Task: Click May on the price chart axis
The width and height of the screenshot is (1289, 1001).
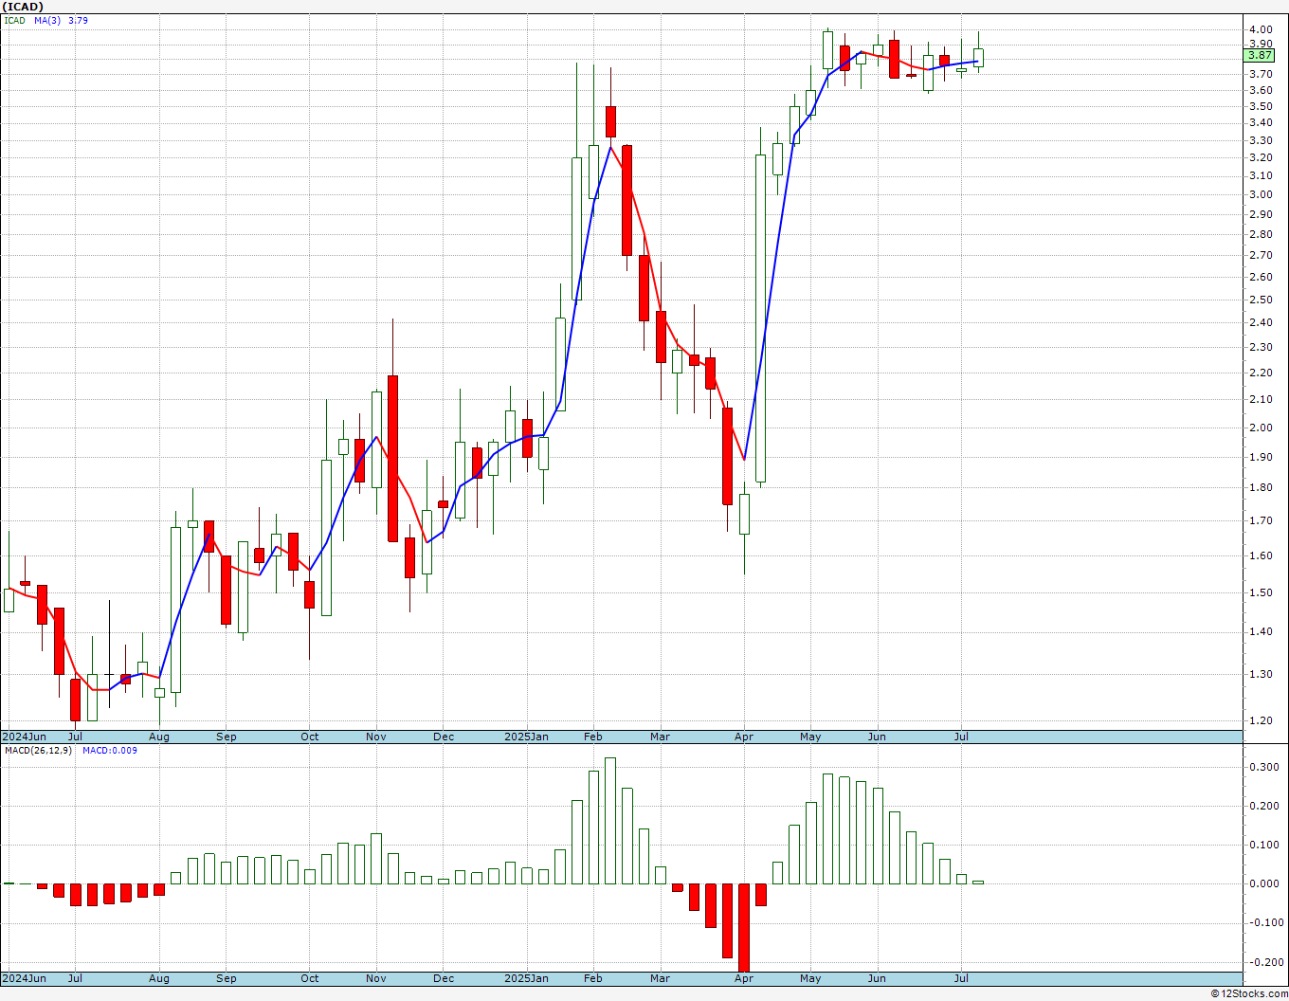Action: (810, 737)
